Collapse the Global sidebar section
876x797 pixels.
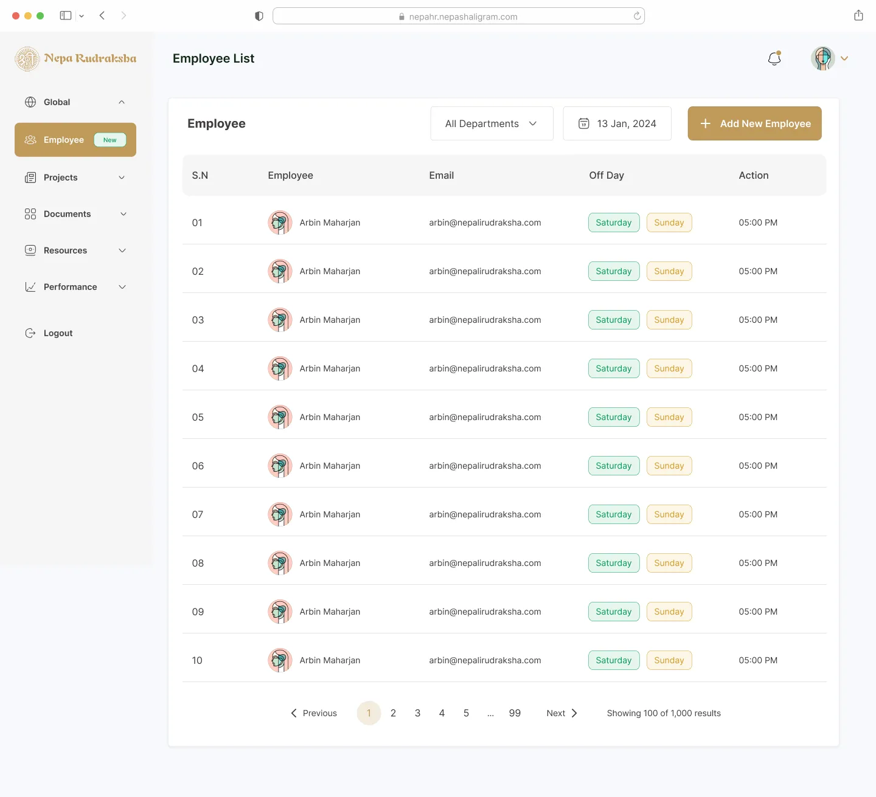pyautogui.click(x=121, y=102)
